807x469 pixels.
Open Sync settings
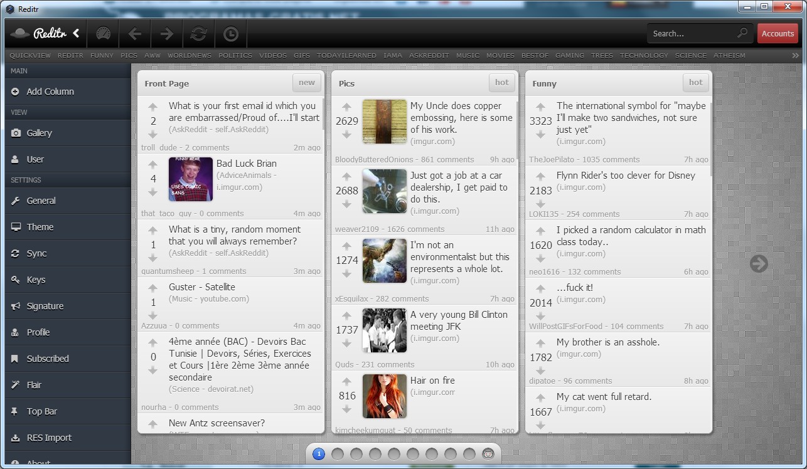point(68,253)
